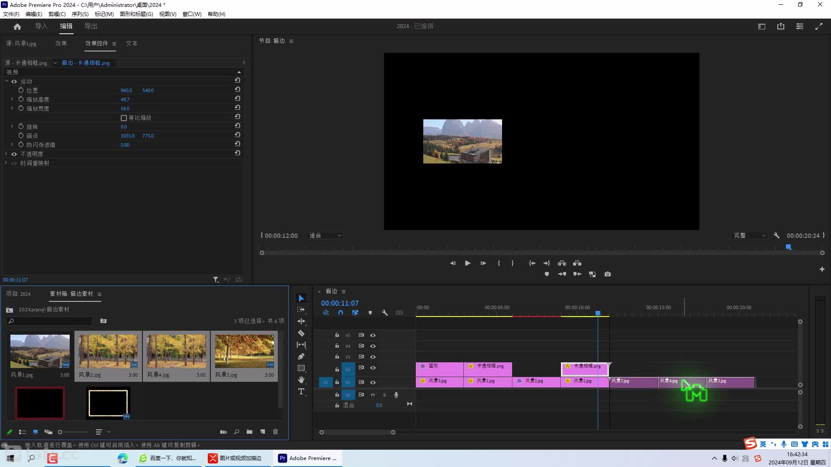Expand the Opacity effect
Viewport: 831px width, 467px height.
click(x=6, y=154)
